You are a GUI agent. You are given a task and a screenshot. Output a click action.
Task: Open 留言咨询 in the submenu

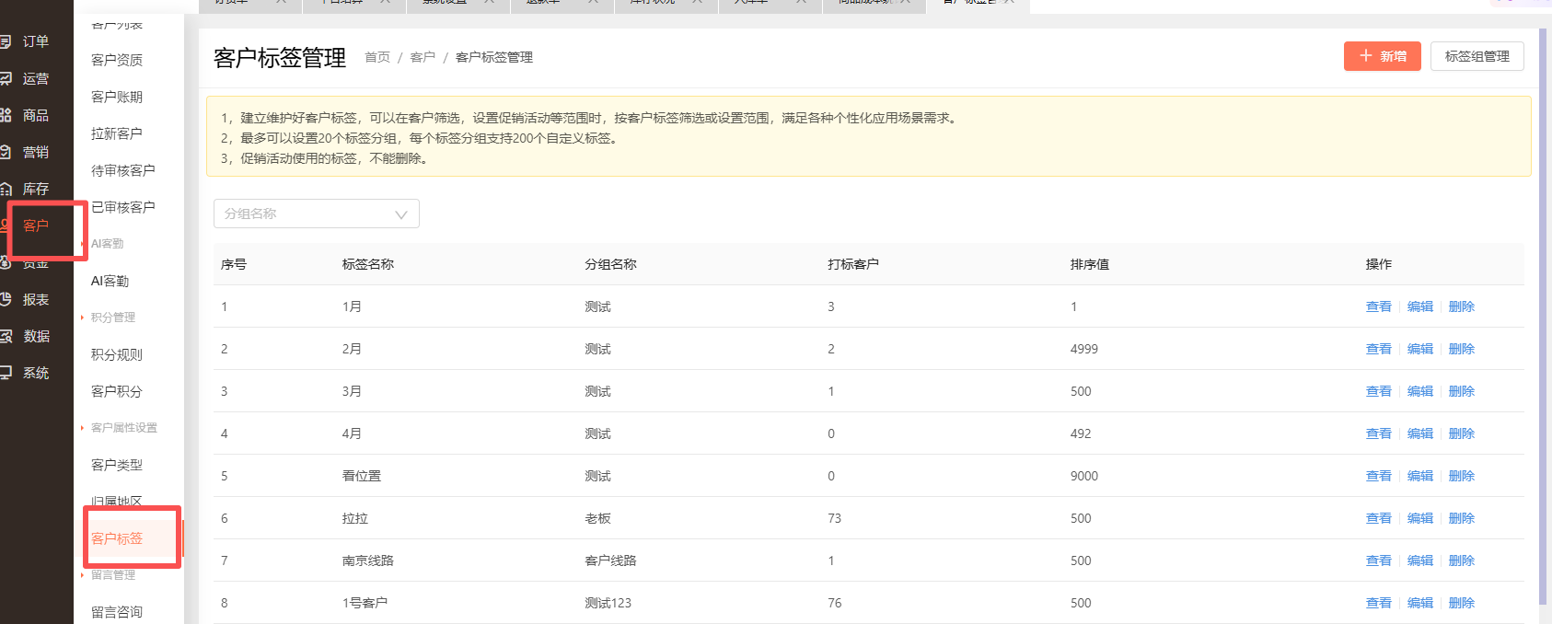pos(117,612)
